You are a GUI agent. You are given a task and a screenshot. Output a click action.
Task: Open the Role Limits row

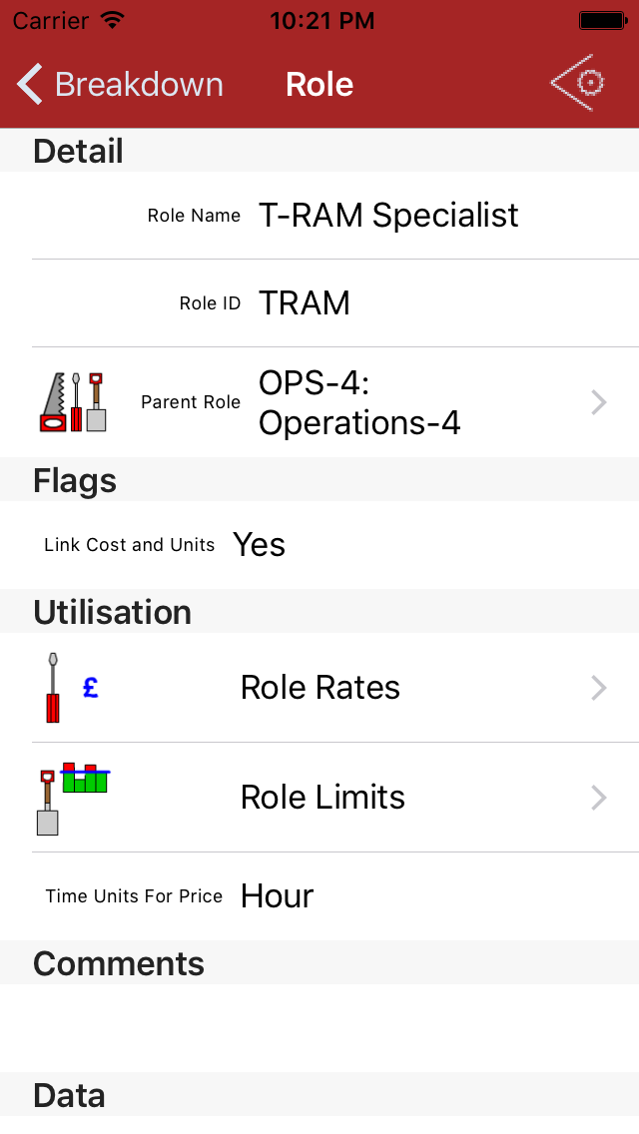322,798
